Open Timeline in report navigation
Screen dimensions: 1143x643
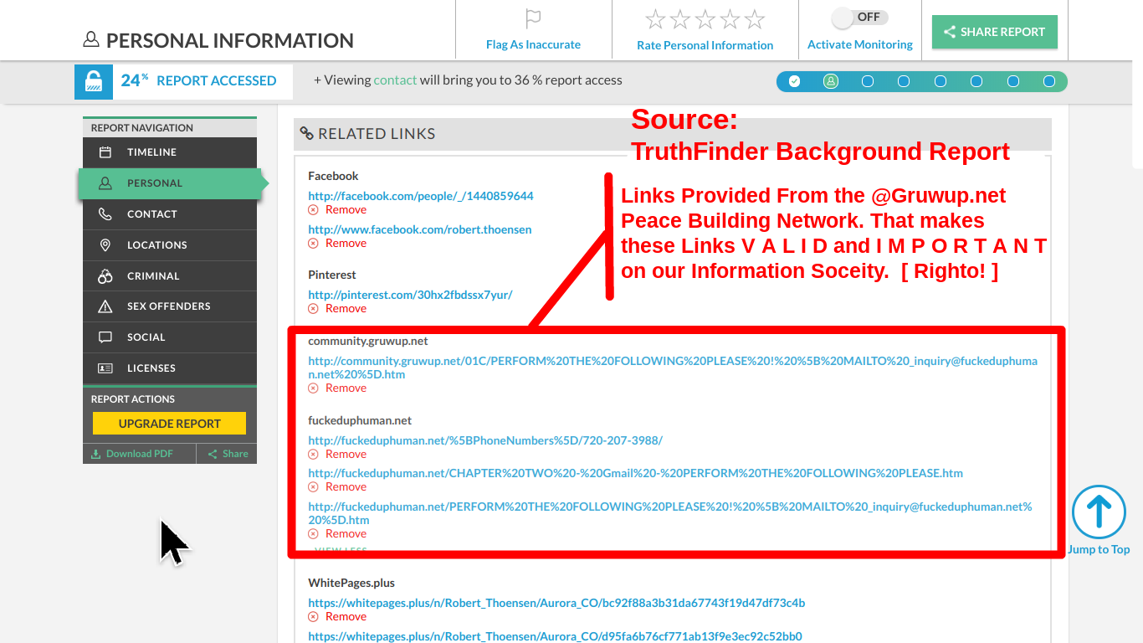click(170, 152)
